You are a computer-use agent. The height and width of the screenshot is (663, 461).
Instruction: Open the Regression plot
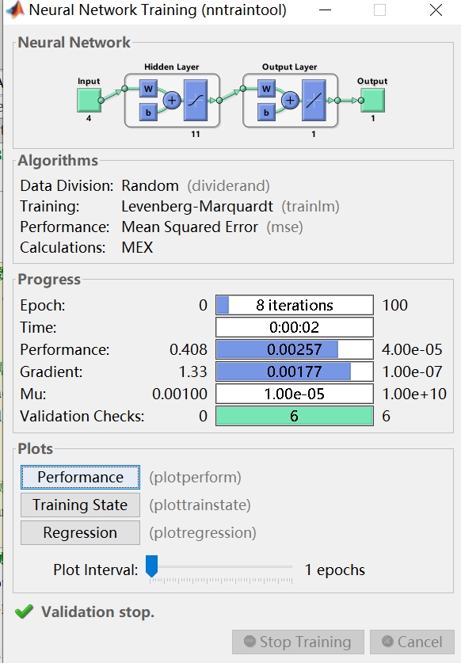click(x=80, y=533)
